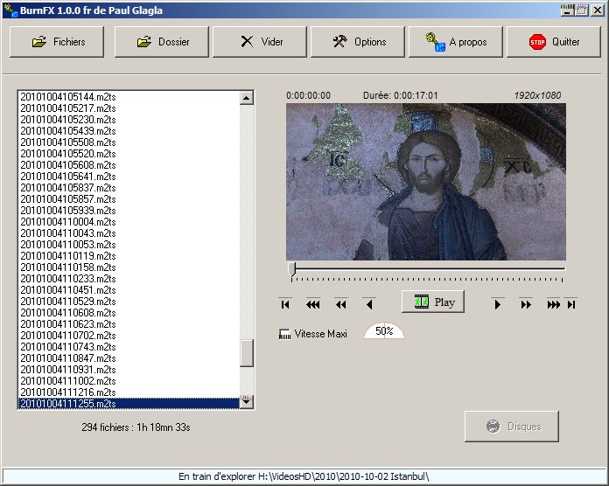Start playback with the Play button
Screen dimensions: 609x486
[432, 302]
